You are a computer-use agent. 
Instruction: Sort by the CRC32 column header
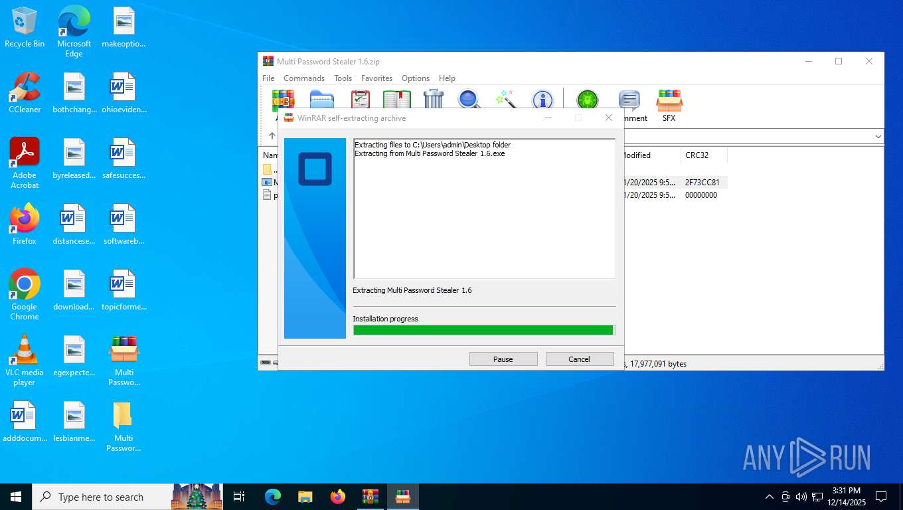704,155
